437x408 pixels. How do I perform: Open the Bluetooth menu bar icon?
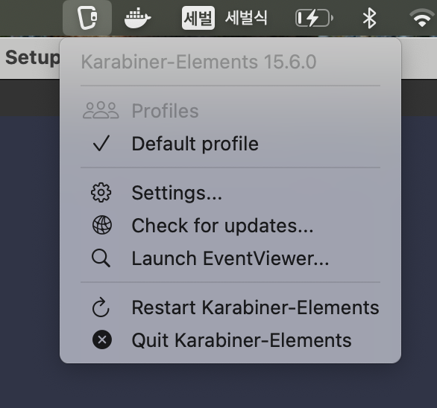coord(370,18)
